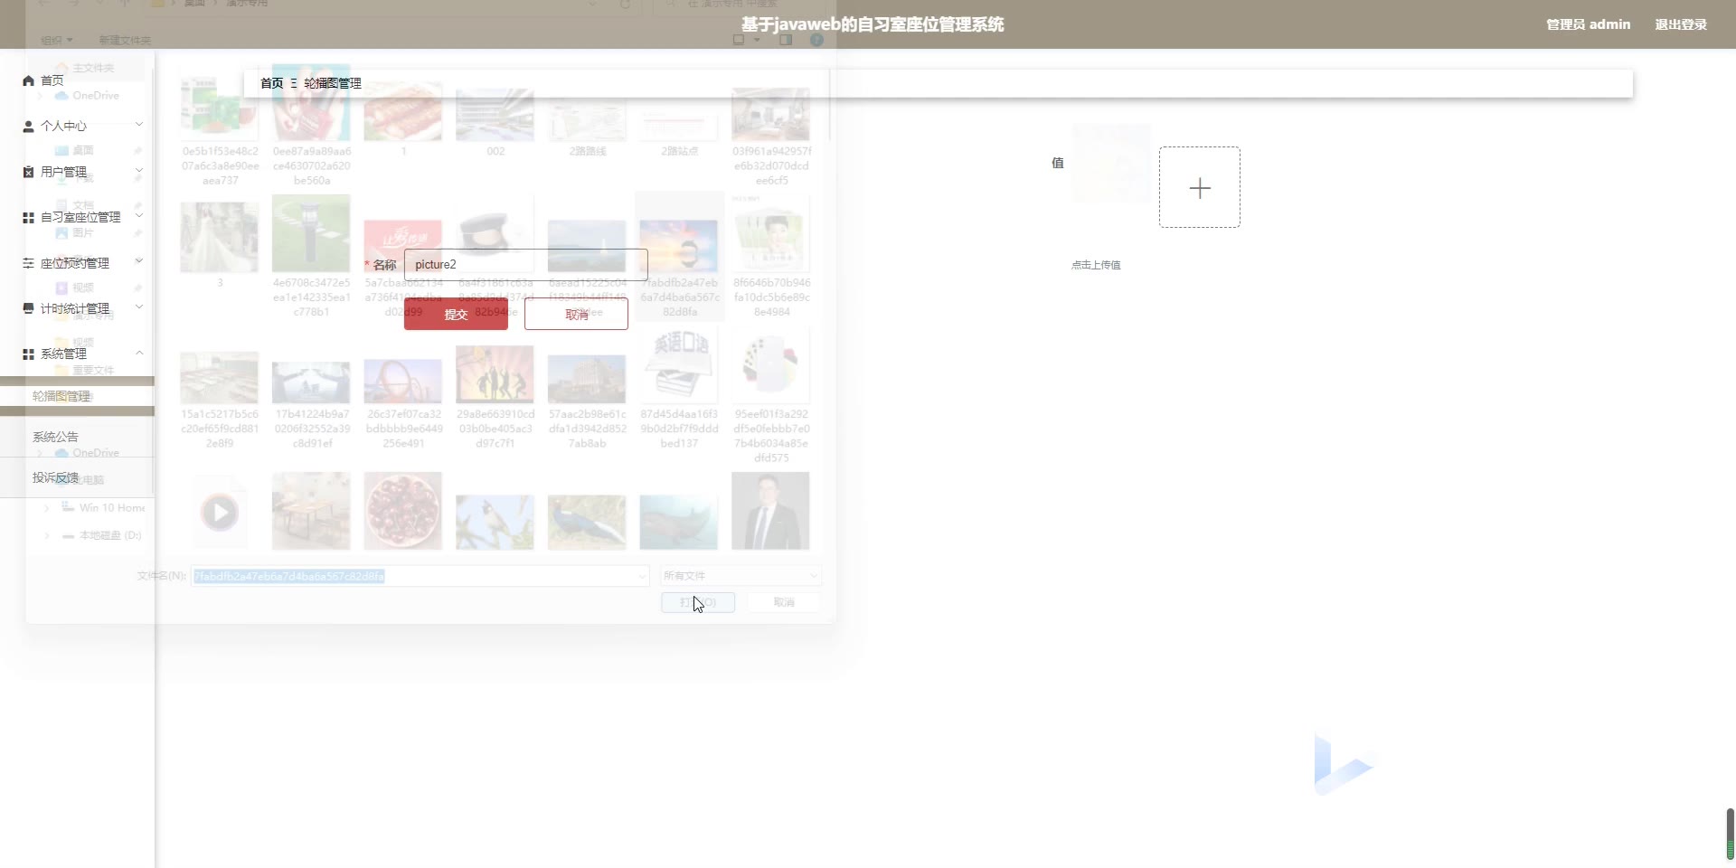Viewport: 1736px width, 868px height.
Task: Select 系统管理 in the sidebar
Action: coord(63,354)
